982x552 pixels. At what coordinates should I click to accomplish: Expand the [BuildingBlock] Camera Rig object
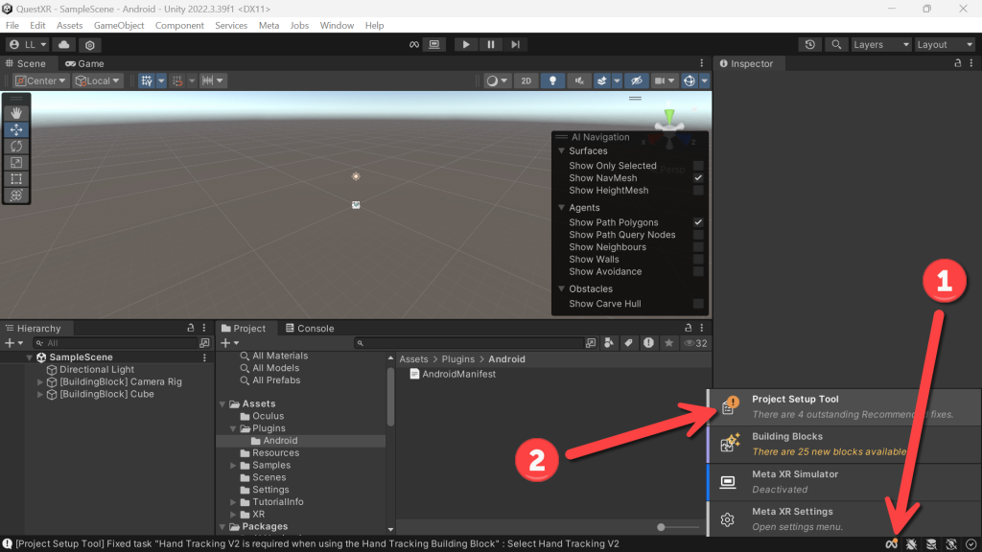click(40, 381)
